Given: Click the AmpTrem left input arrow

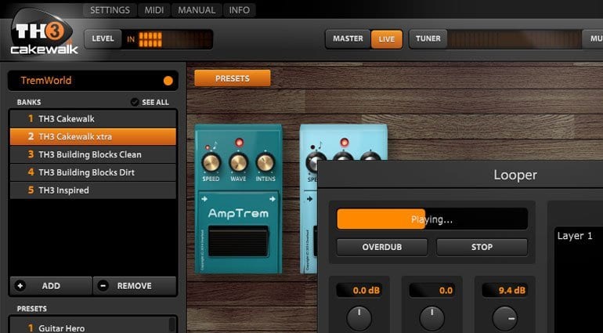Looking at the screenshot, I should tap(204, 199).
